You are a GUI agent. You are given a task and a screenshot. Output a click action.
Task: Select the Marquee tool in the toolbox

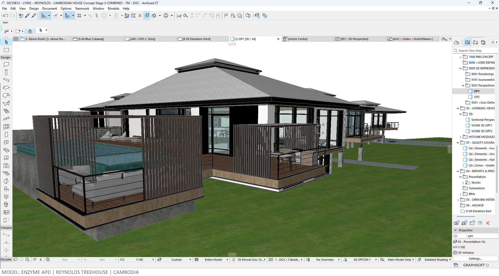[6, 50]
